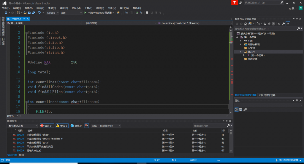Viewport: 304px width, 164px height.
Task: Expand the 第一个程序.c file node
Action: (x=244, y=55)
